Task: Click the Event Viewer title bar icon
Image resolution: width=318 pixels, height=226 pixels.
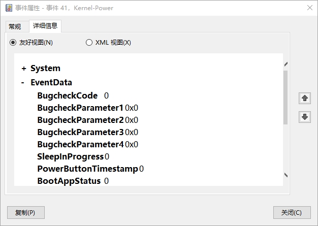Action: (9, 8)
